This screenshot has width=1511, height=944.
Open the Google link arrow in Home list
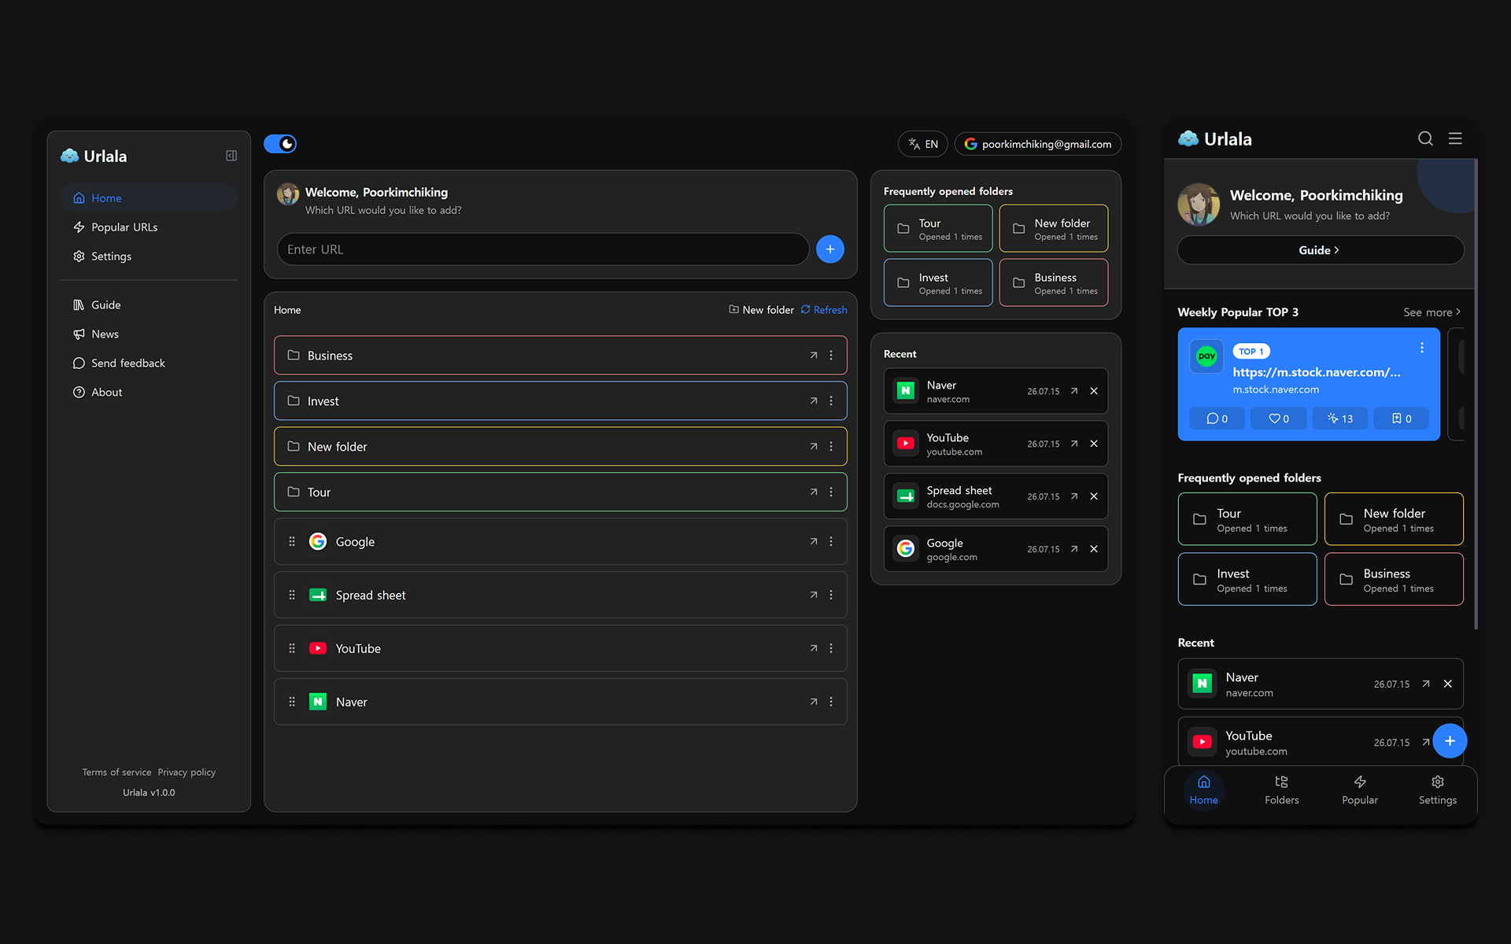tap(814, 542)
